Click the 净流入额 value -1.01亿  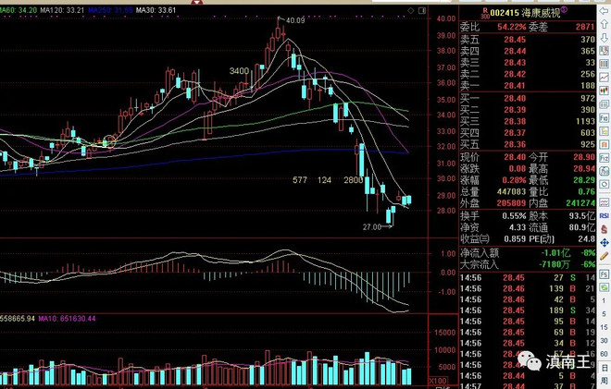click(x=556, y=253)
